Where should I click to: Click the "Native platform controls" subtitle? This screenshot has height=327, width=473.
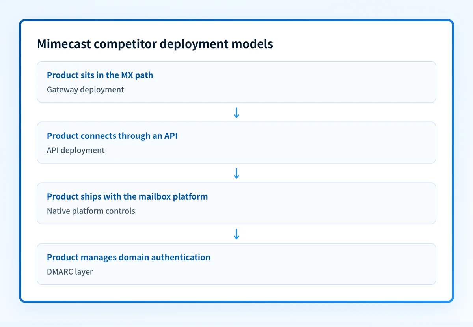click(91, 211)
